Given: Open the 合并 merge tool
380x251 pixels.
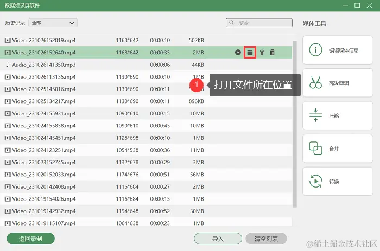Looking at the screenshot, I should (338, 149).
